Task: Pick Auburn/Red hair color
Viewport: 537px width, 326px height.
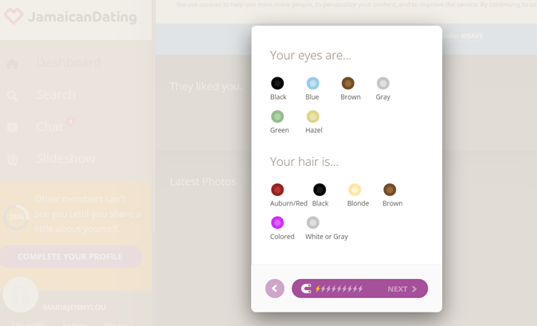Action: pos(277,190)
